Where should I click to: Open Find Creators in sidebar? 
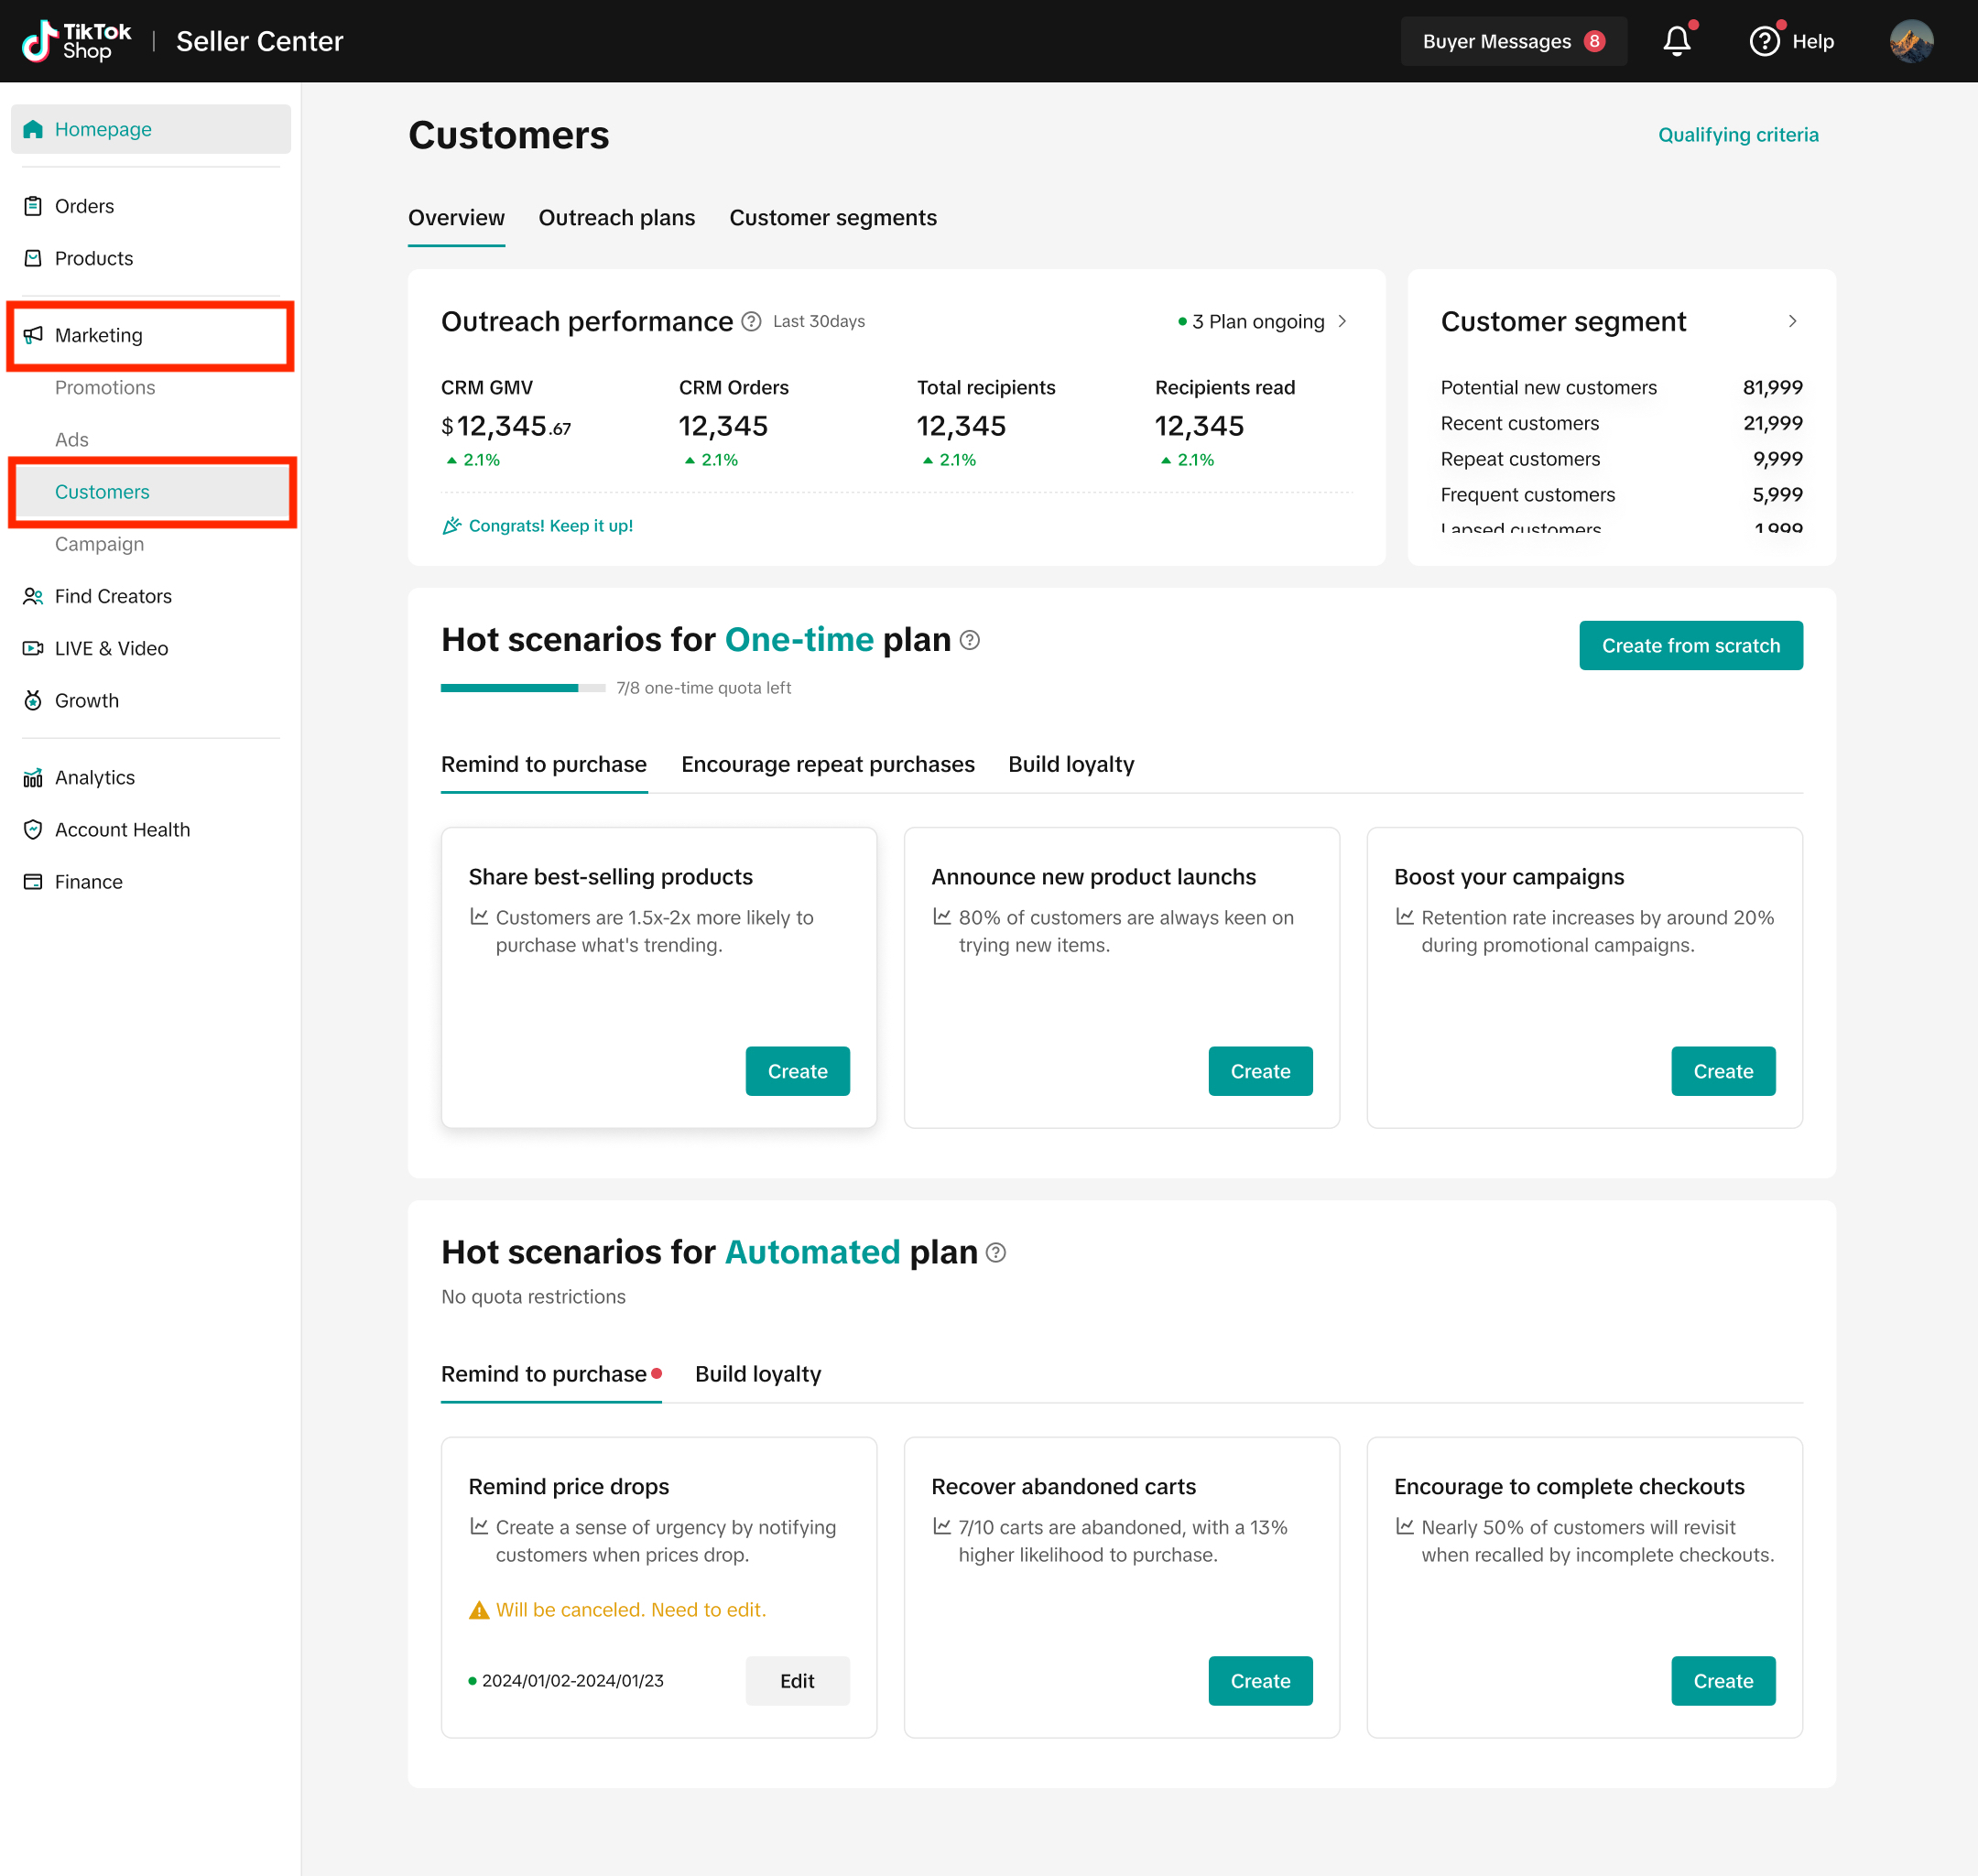click(113, 596)
